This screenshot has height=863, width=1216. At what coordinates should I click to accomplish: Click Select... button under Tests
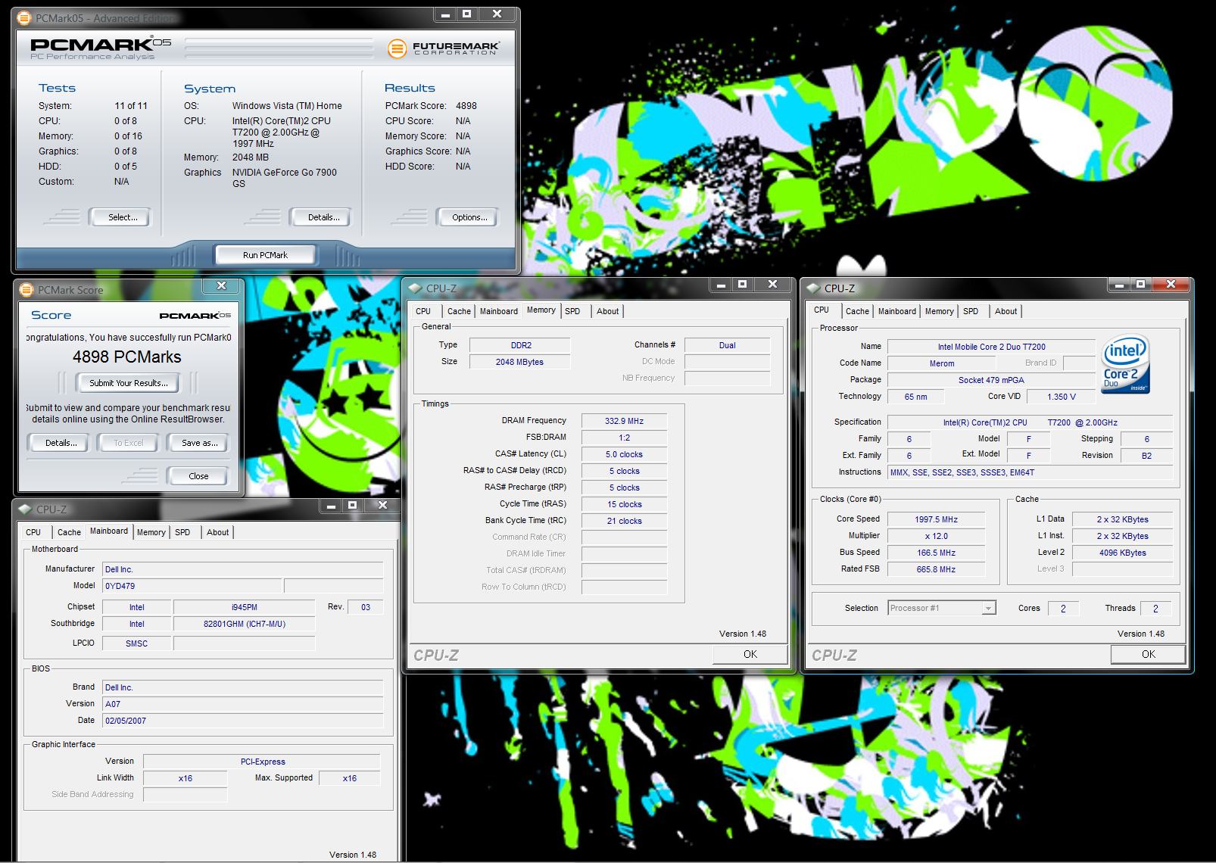(121, 217)
